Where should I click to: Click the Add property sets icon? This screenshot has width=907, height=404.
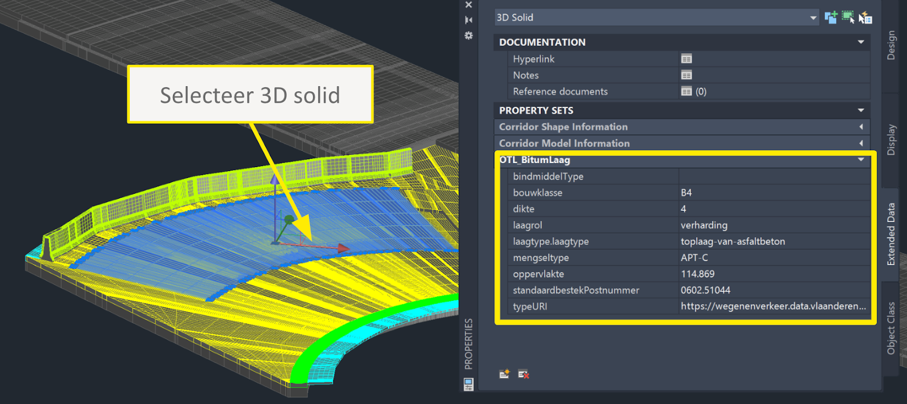504,374
